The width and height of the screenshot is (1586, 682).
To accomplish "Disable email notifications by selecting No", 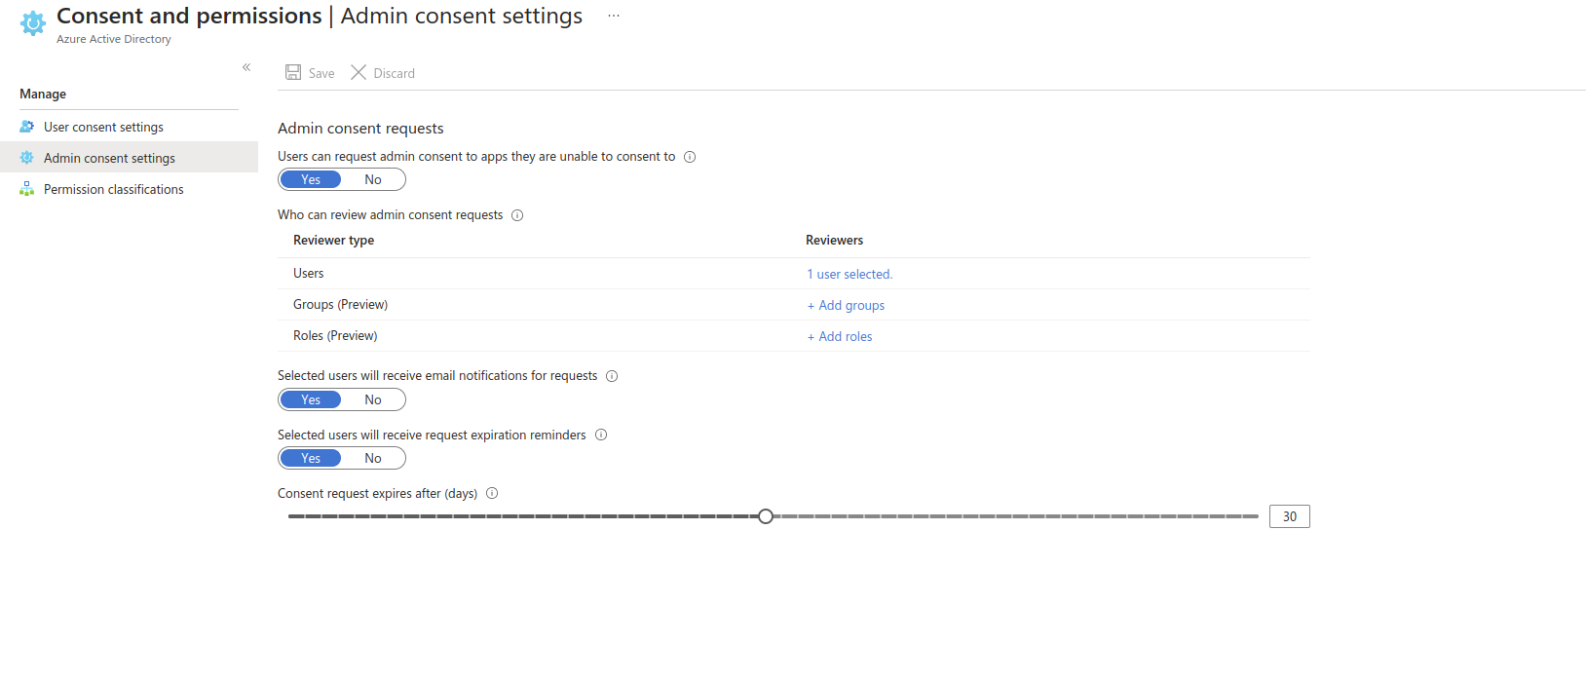I will (373, 400).
